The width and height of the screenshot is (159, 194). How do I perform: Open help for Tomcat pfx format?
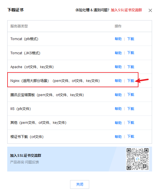pos(118,39)
